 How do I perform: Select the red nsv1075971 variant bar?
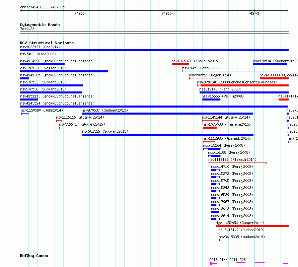click(180, 64)
